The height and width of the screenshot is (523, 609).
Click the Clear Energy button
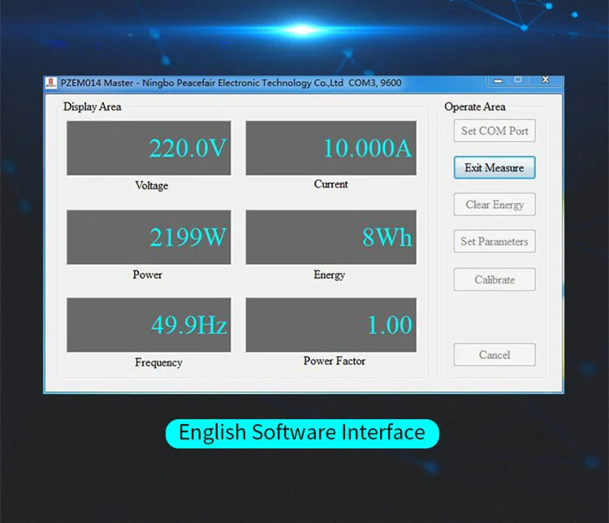click(495, 205)
